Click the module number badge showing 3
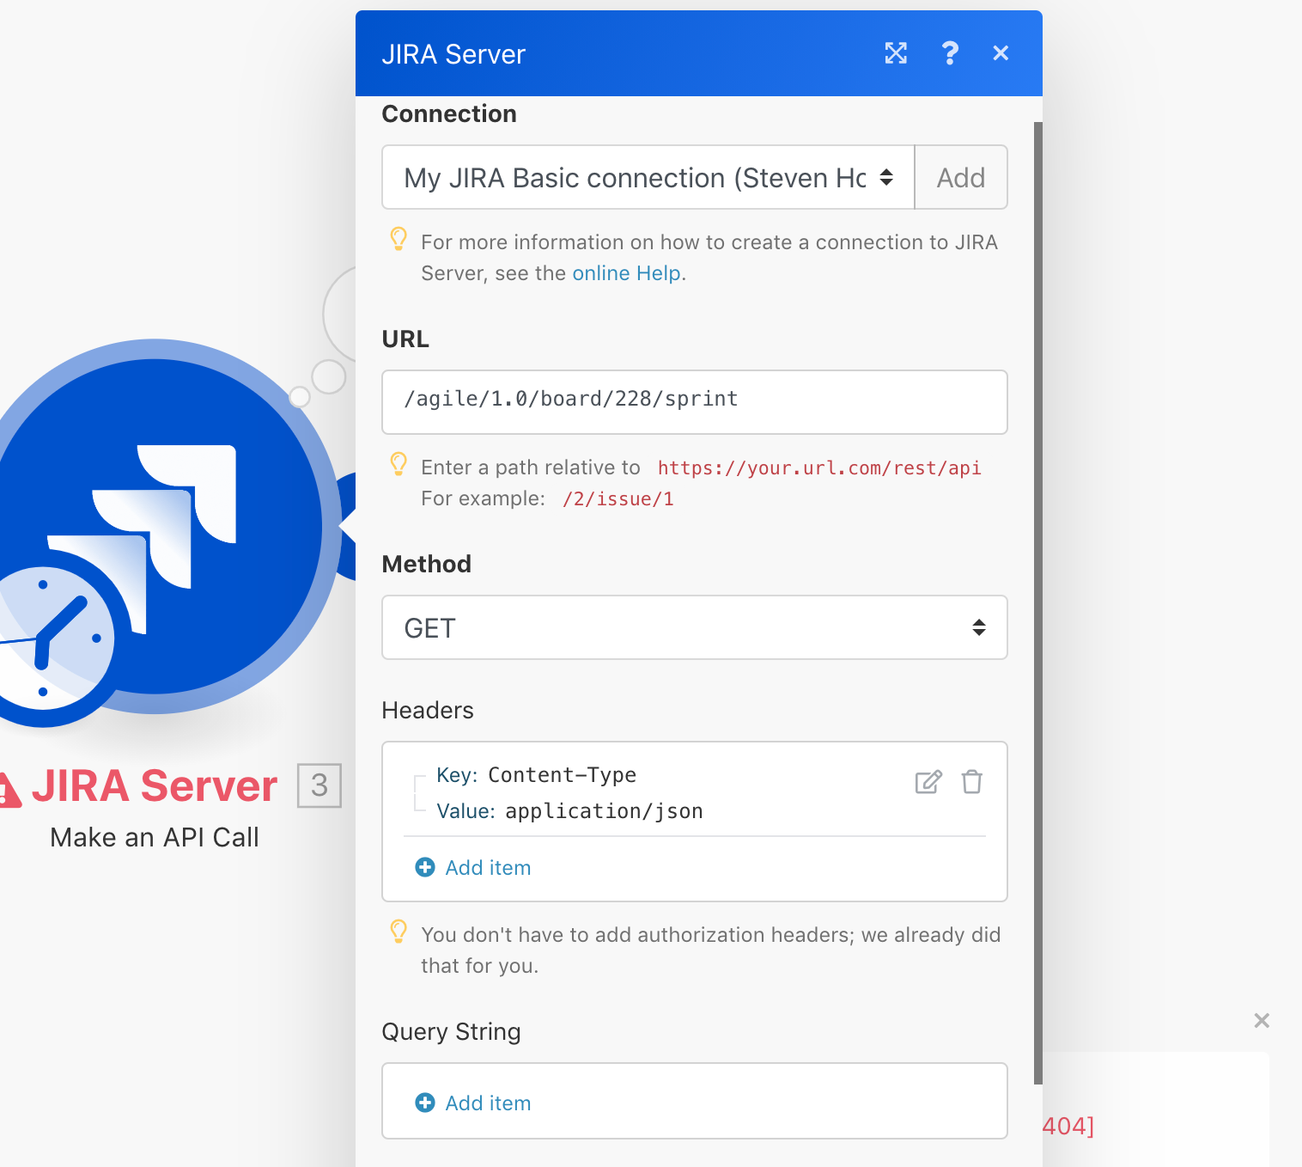 point(319,785)
